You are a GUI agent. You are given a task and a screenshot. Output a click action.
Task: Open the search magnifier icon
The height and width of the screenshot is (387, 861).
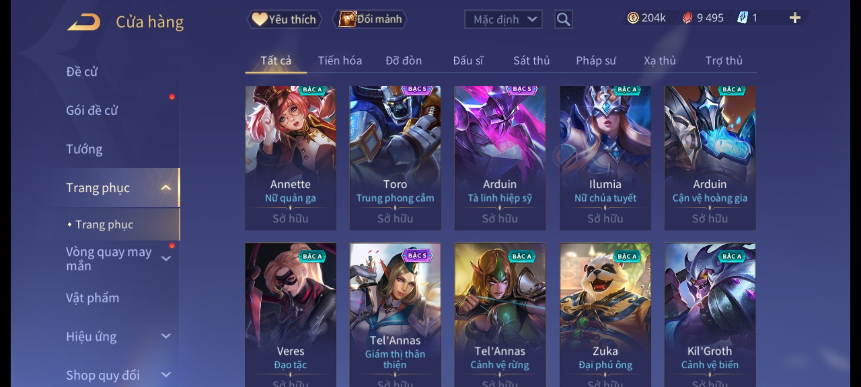pos(563,19)
